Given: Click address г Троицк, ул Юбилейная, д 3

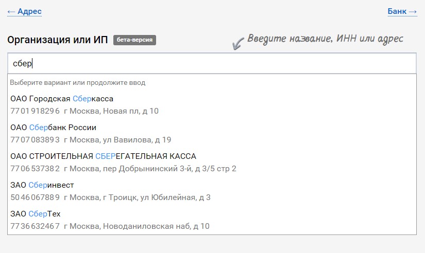Looking at the screenshot, I should click(157, 197).
